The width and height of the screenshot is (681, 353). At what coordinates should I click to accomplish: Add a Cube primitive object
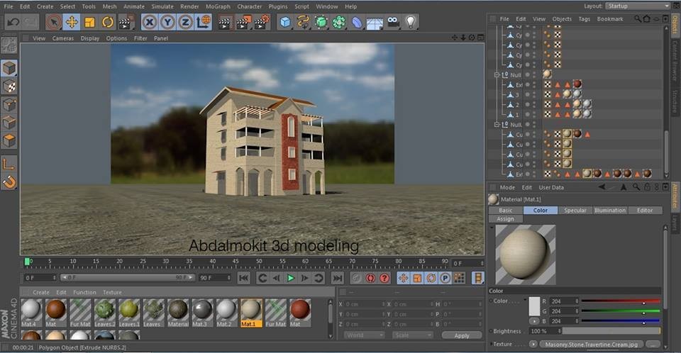(x=285, y=22)
